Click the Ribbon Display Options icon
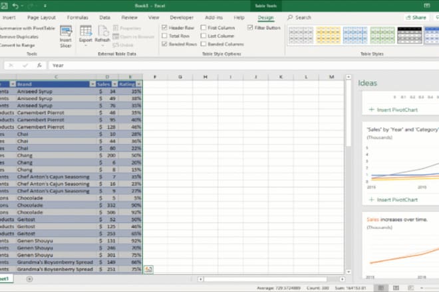439x292 pixels. (426, 5)
